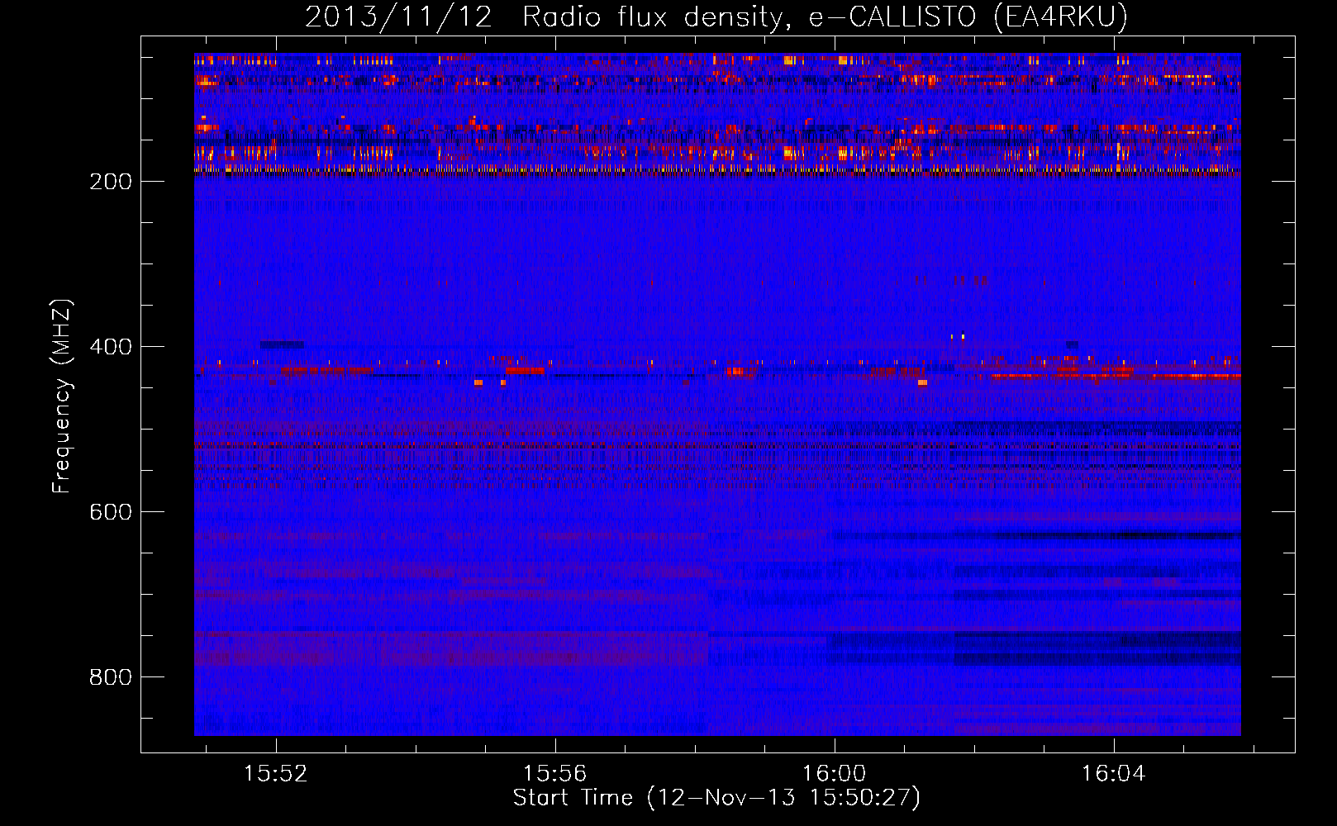Click the 16:00 time tick label
Viewport: 1337px width, 826px height.
click(x=835, y=773)
